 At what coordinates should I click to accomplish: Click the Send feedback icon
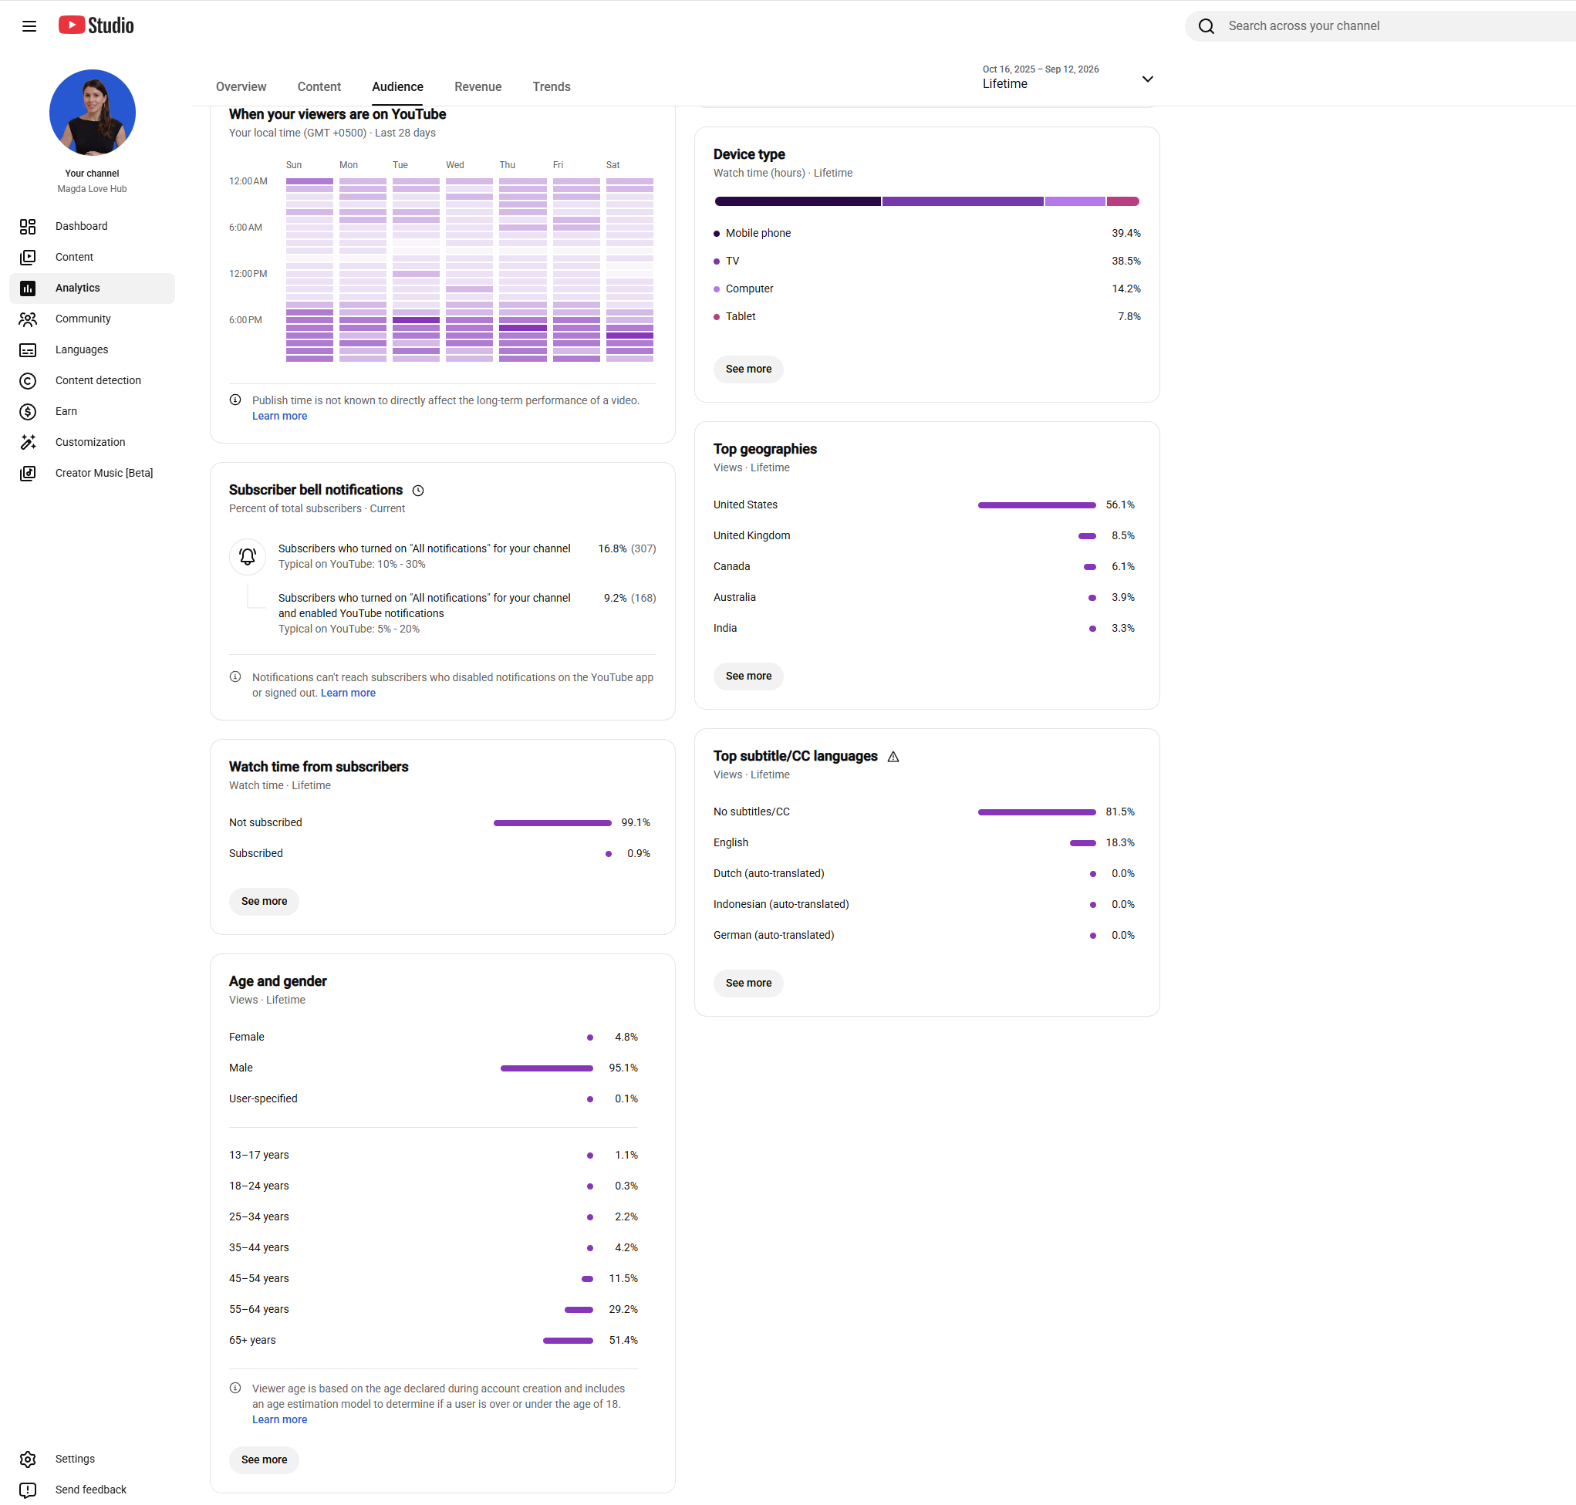click(28, 1490)
